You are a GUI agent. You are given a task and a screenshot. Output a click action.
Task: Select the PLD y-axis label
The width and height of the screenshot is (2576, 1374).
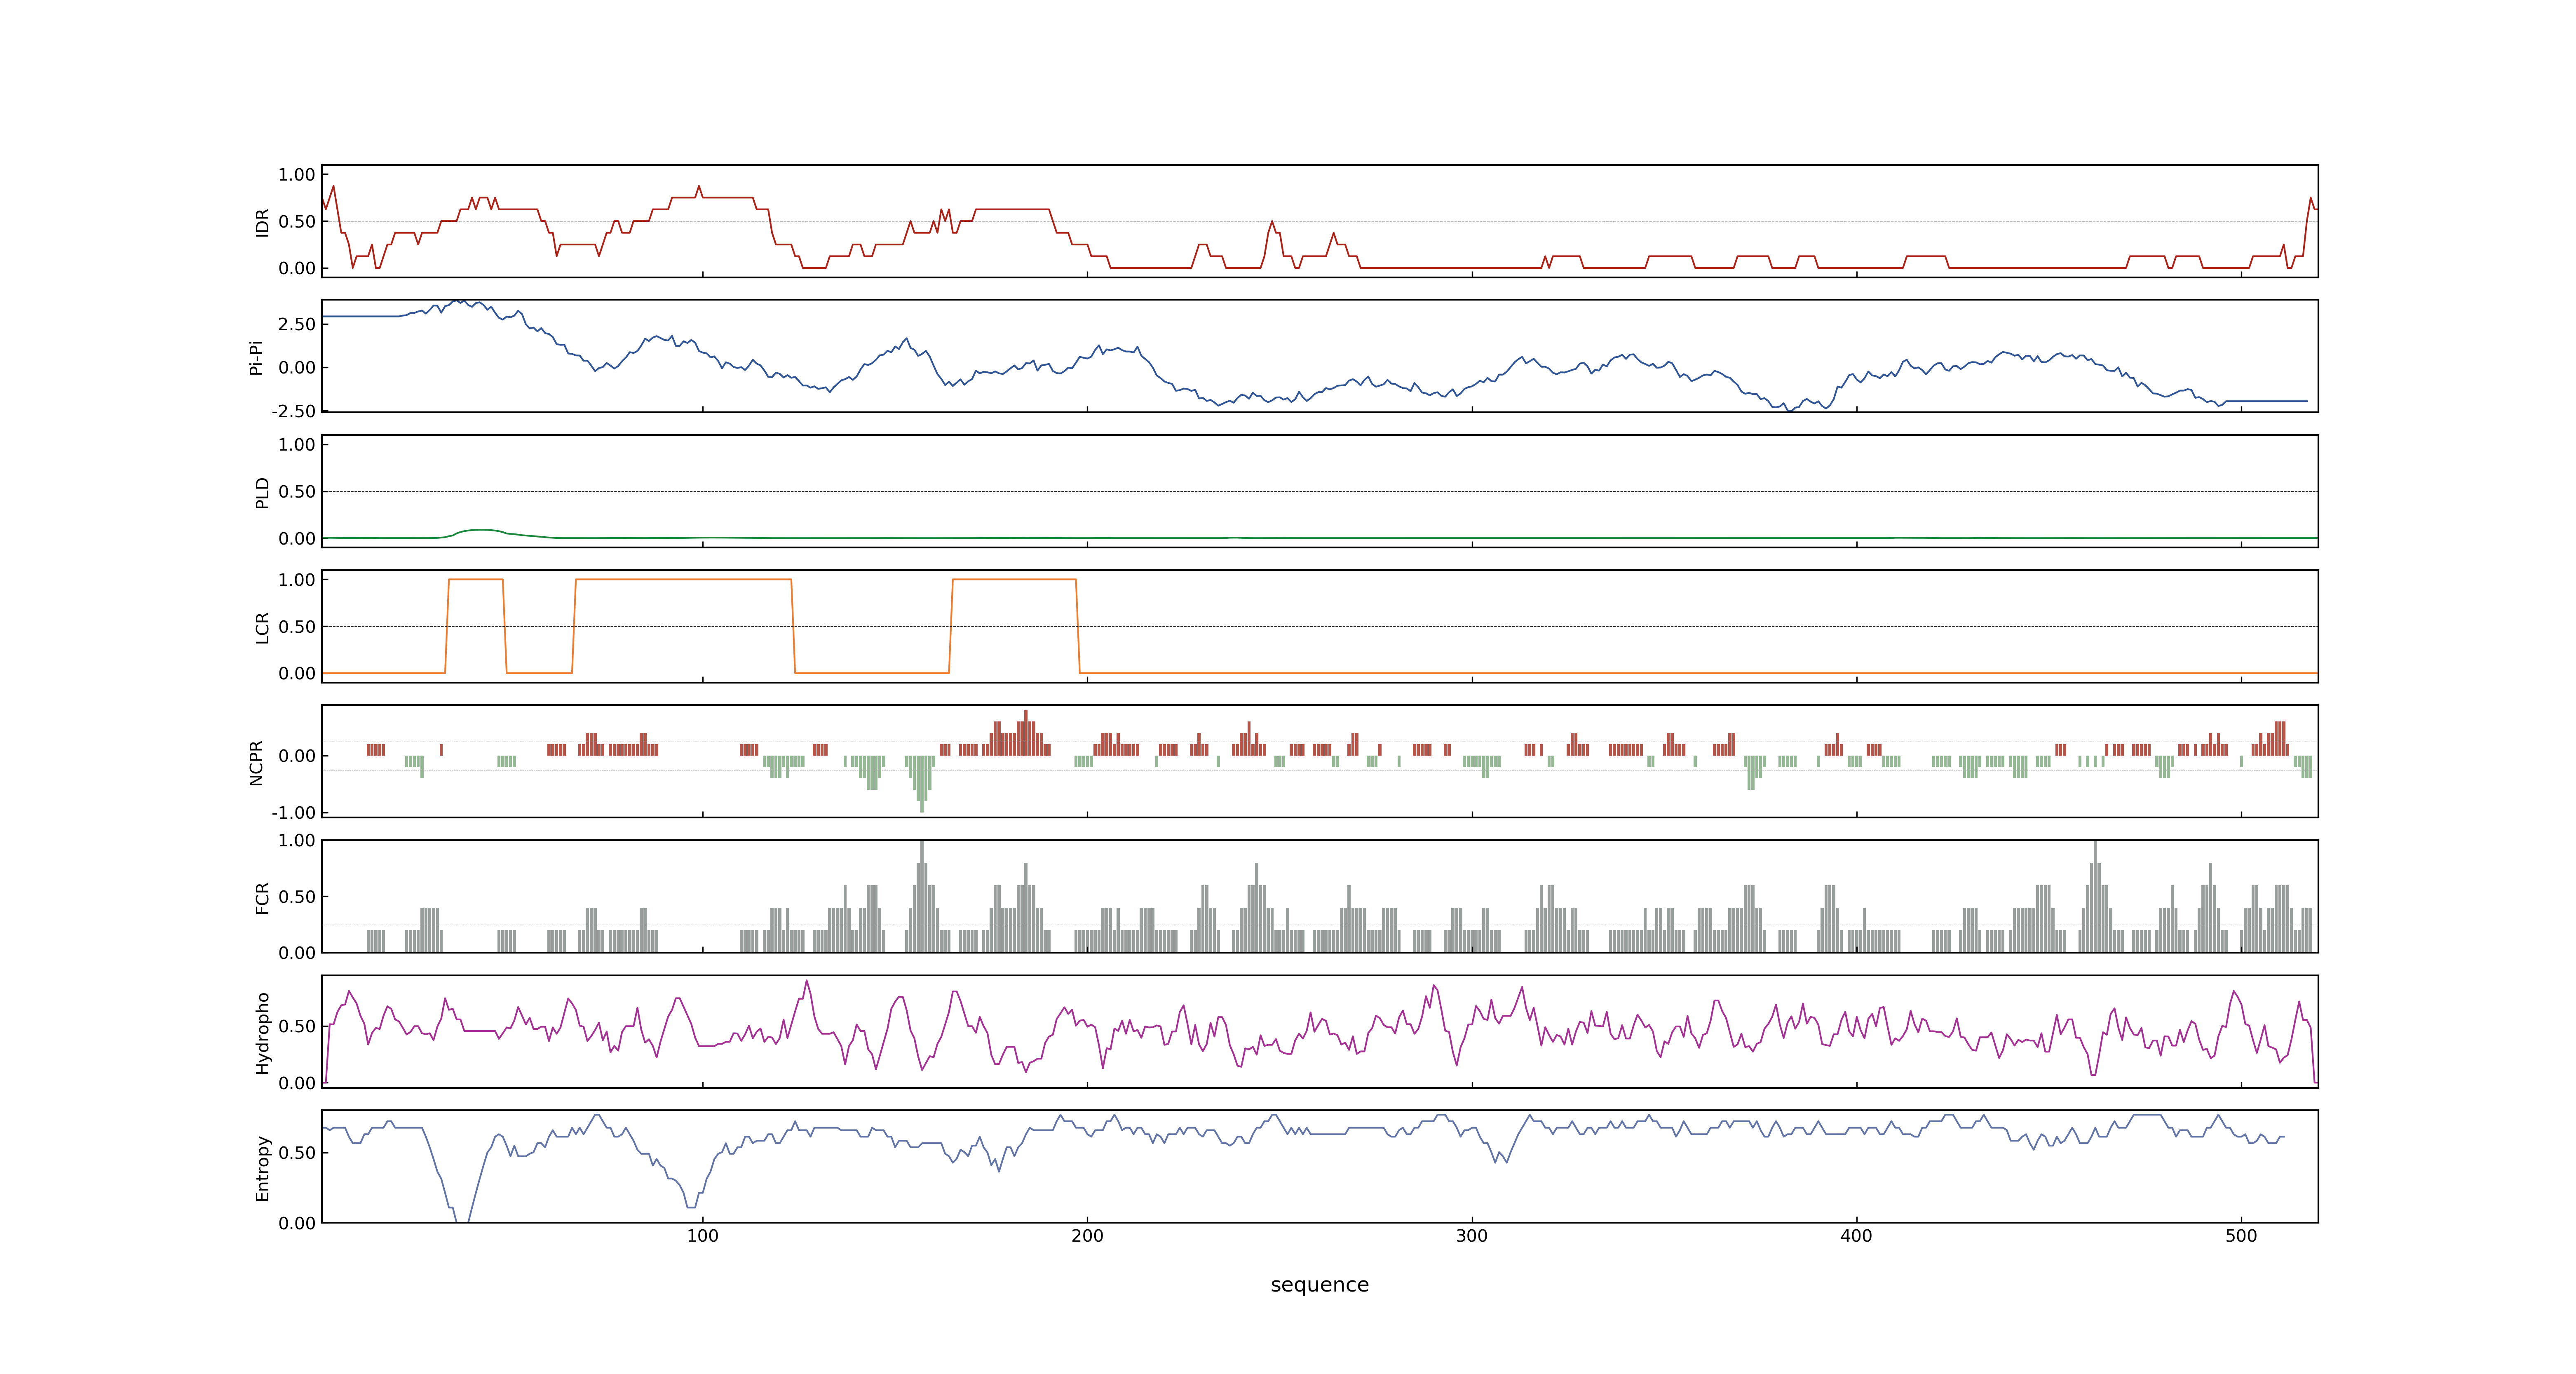(x=262, y=492)
